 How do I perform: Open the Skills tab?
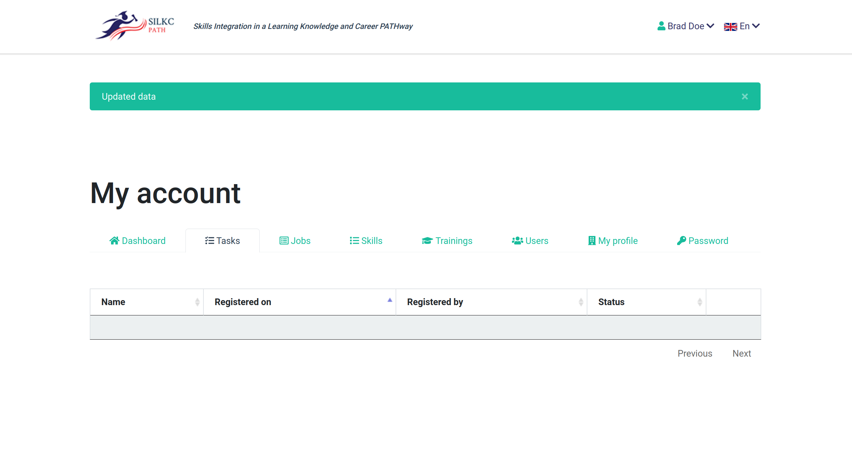(x=366, y=241)
